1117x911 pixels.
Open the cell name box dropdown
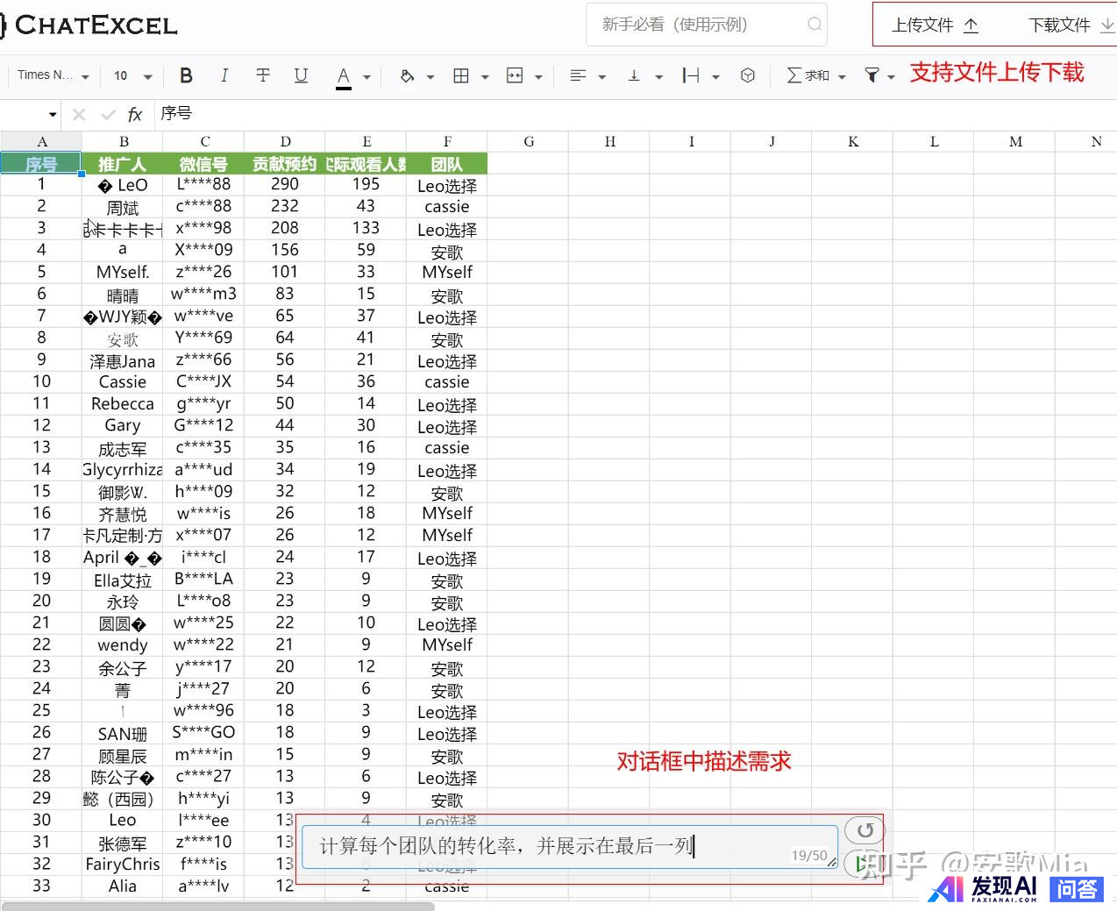click(53, 115)
